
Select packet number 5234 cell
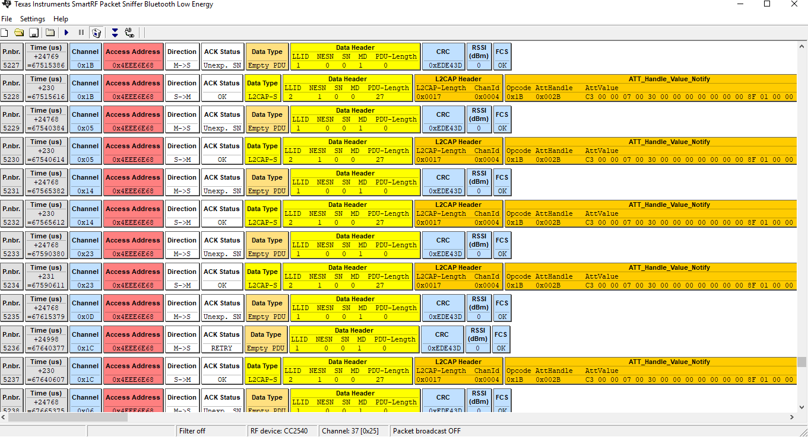click(12, 277)
